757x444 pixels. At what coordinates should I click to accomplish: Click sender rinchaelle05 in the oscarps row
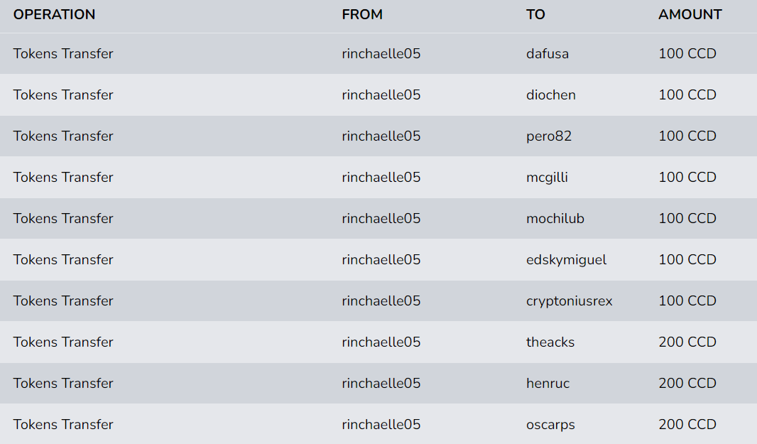click(x=381, y=425)
